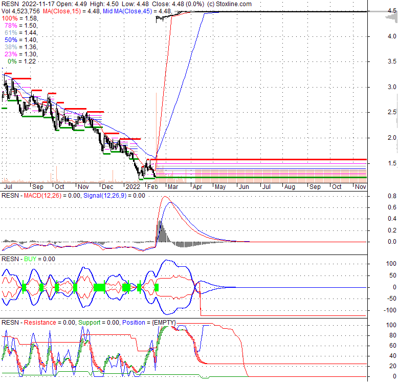Click the Jun label on time axis
Viewport: 398px width, 382px height.
[x=244, y=187]
